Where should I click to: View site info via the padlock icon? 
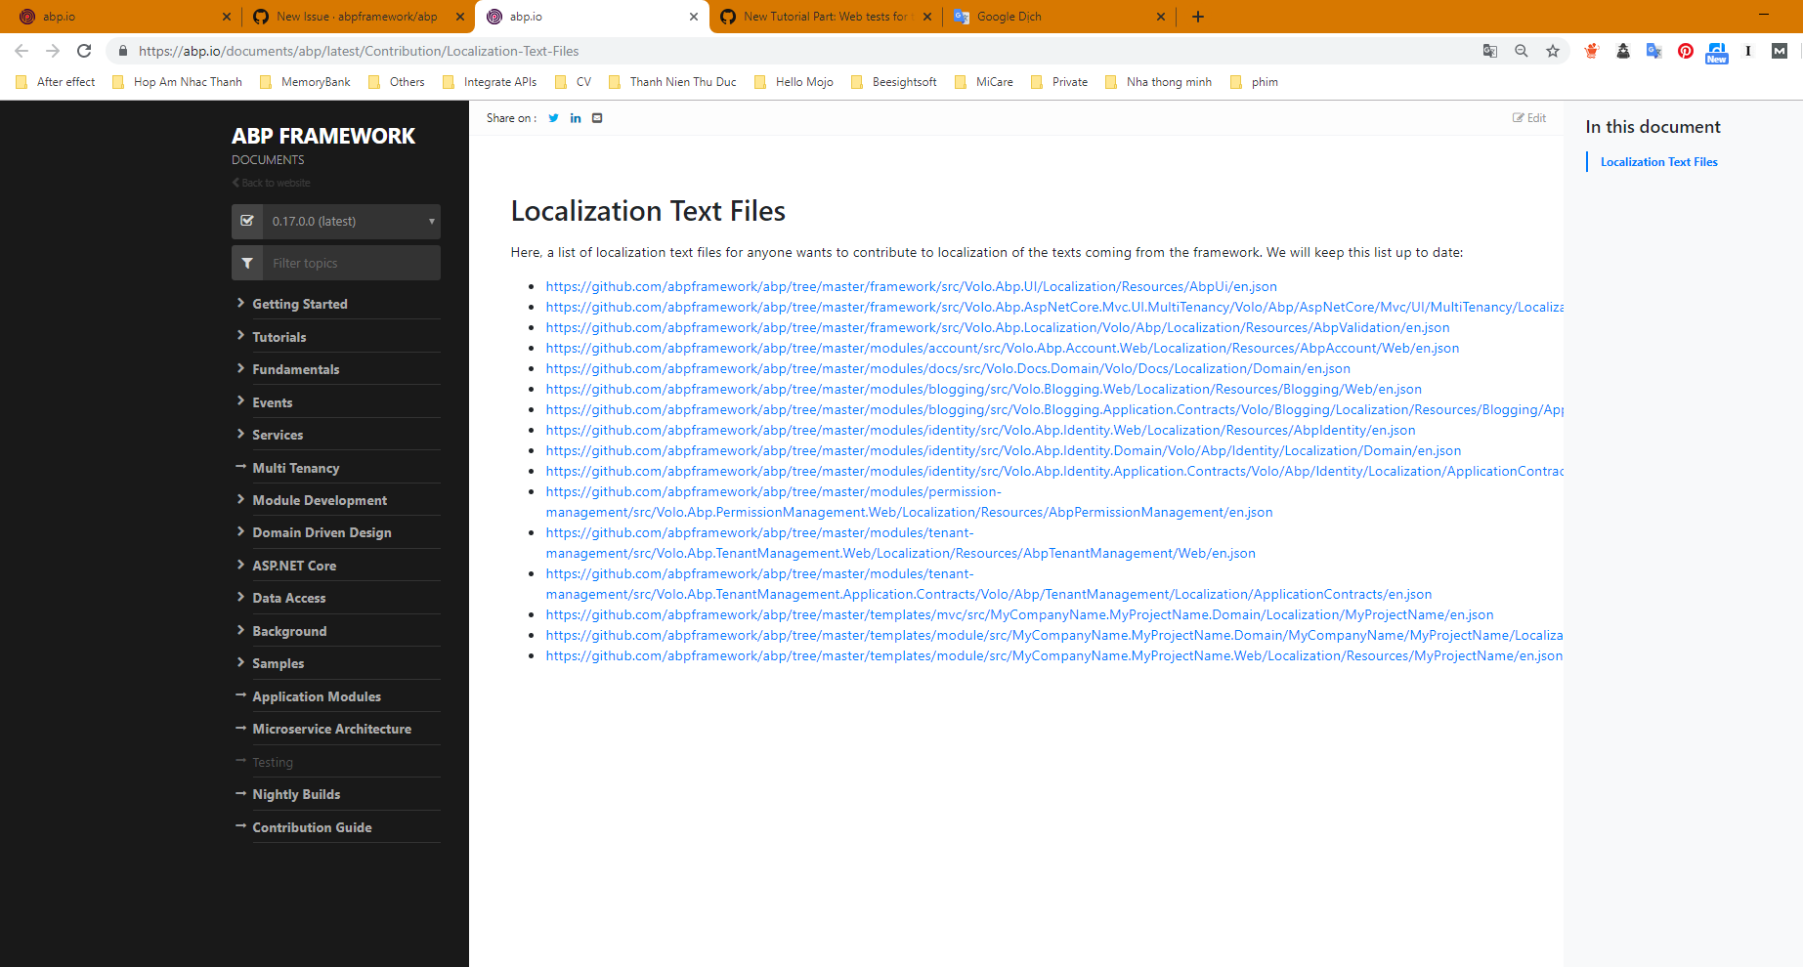pos(123,51)
